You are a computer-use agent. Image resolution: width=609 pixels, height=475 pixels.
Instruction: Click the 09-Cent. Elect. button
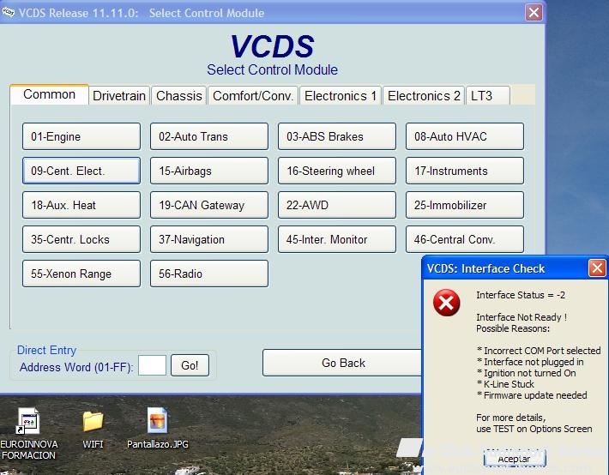tap(81, 171)
